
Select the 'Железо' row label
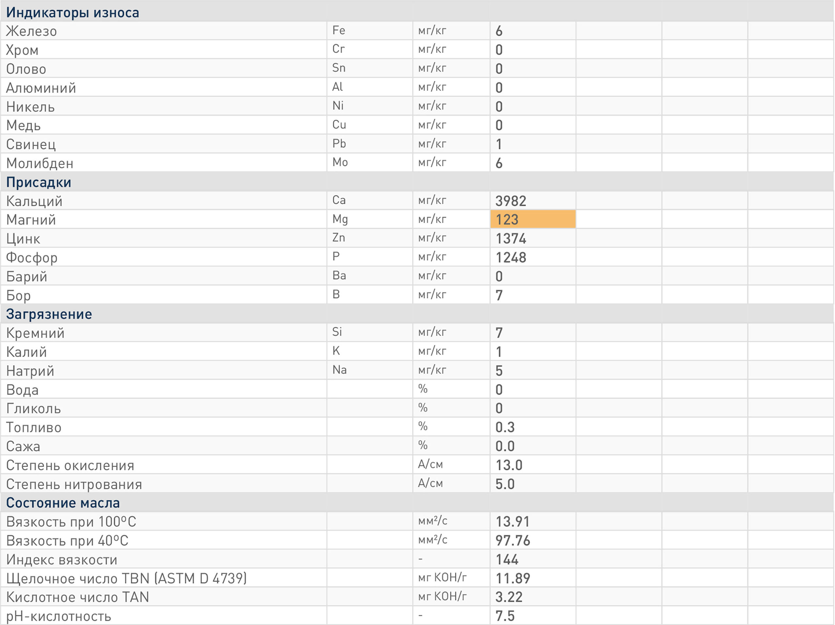(31, 31)
